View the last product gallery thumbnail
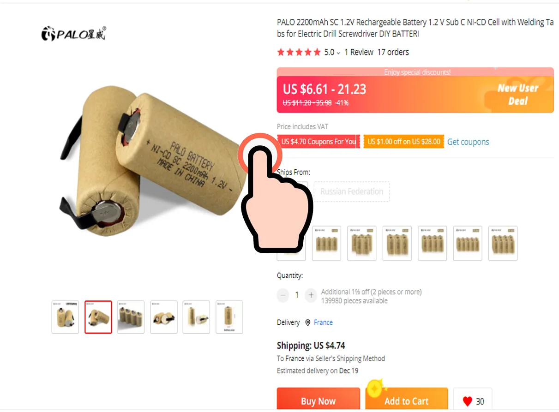 (229, 317)
